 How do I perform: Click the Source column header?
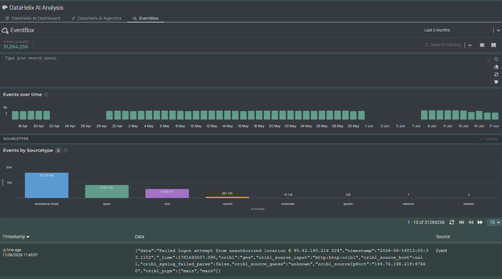point(443,237)
